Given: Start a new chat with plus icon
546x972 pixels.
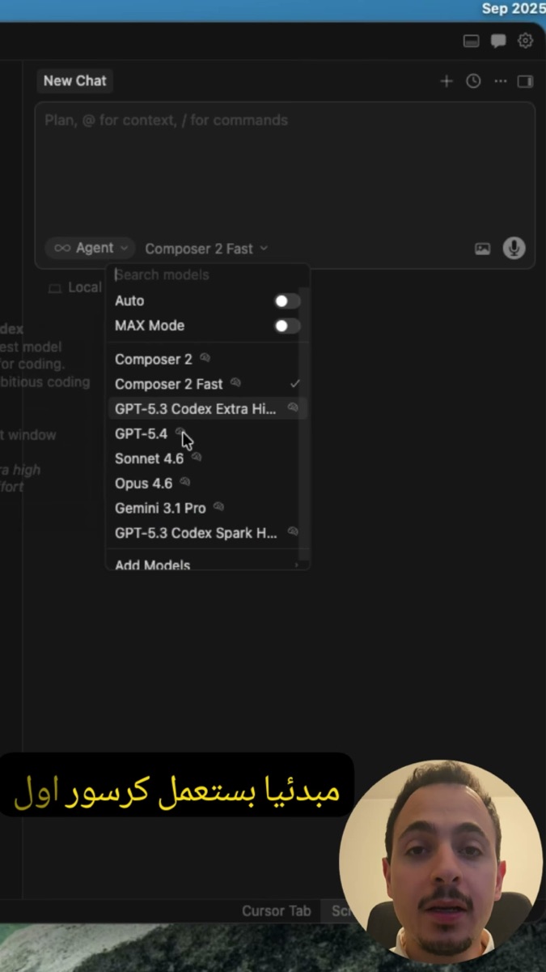Looking at the screenshot, I should pyautogui.click(x=447, y=81).
